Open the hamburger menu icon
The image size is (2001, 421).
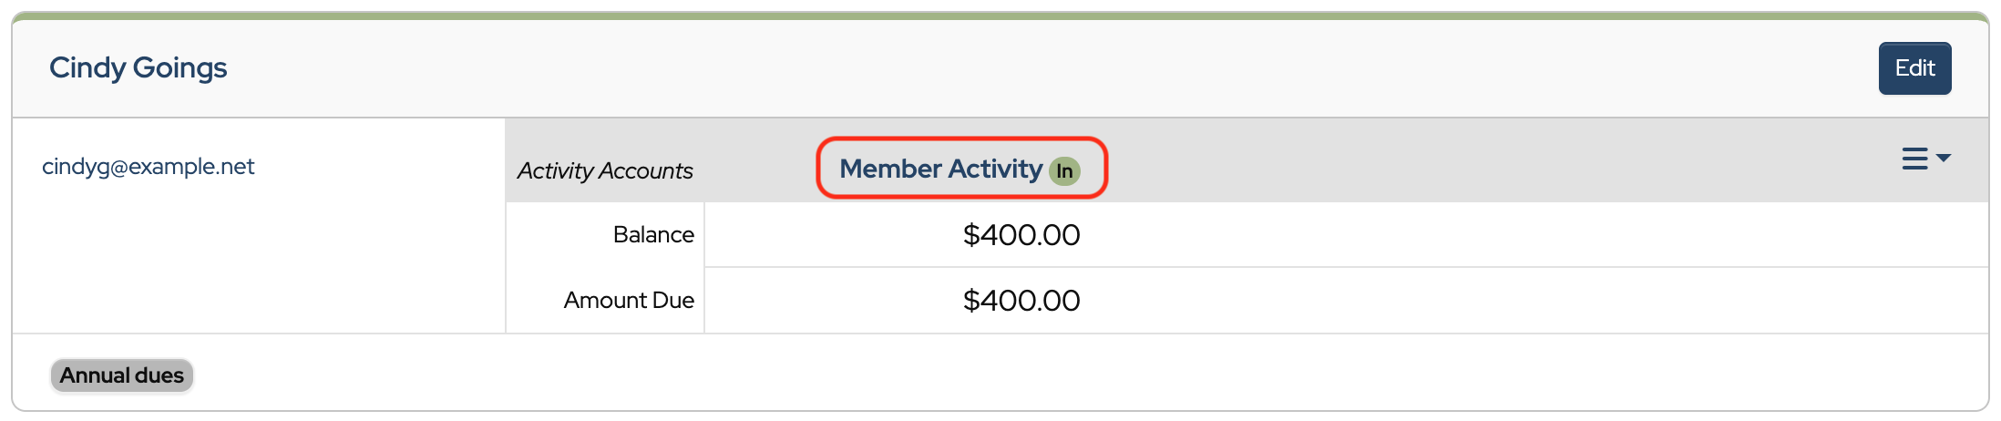point(1914,159)
